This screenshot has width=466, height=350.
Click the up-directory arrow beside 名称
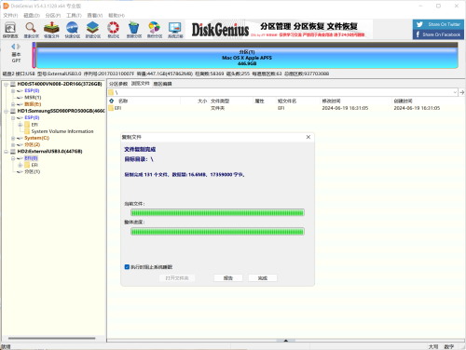coord(112,101)
